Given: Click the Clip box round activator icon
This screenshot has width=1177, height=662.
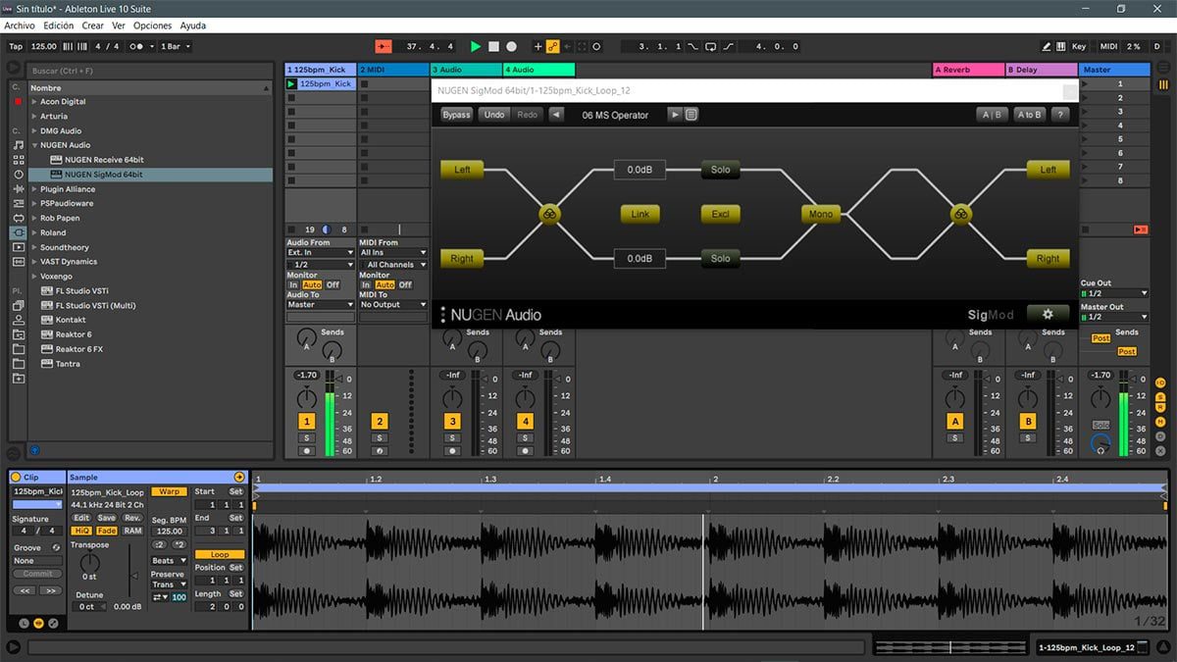Looking at the screenshot, I should (x=16, y=477).
